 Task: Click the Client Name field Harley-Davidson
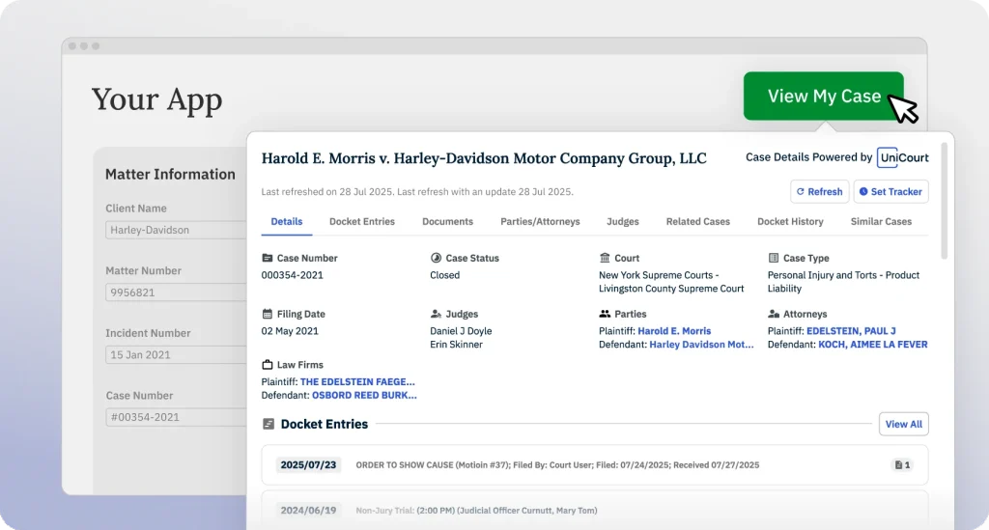[176, 230]
